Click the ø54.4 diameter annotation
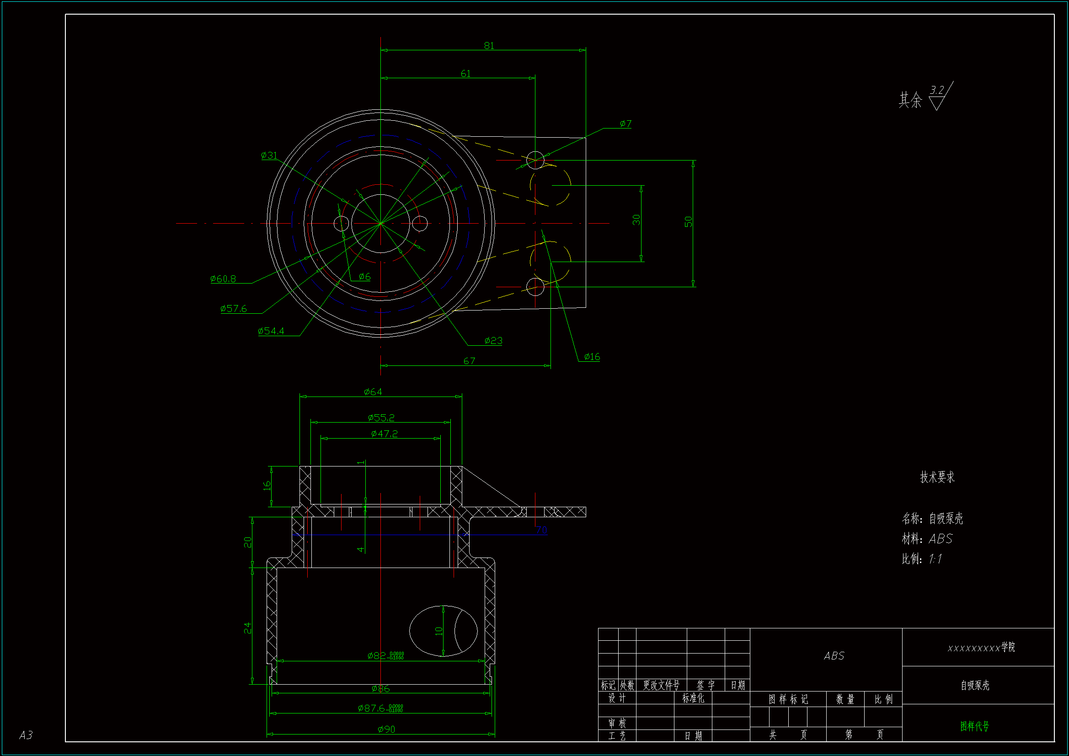Image resolution: width=1069 pixels, height=756 pixels. click(271, 331)
